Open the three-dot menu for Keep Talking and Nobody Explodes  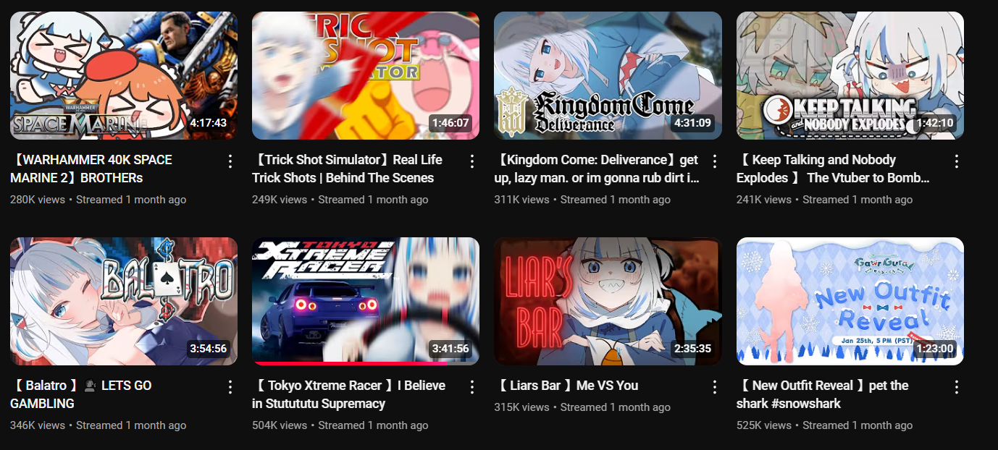[956, 161]
